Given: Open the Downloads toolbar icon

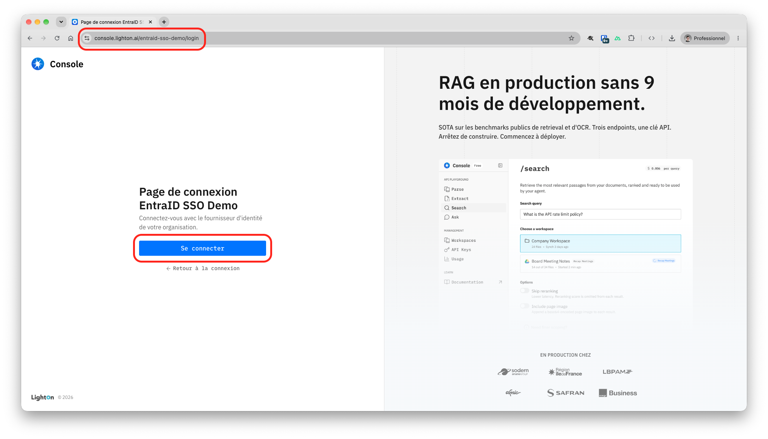Looking at the screenshot, I should [672, 38].
